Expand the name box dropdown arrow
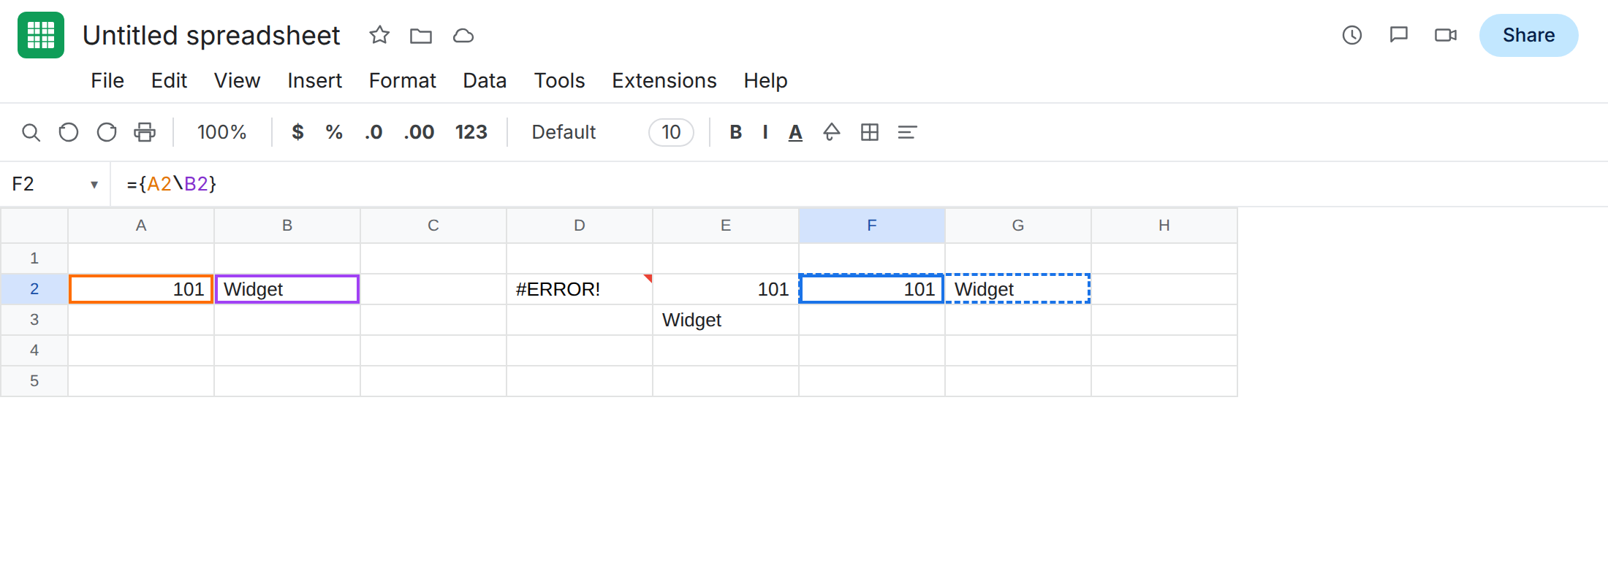Viewport: 1608px width, 584px height. [x=94, y=185]
